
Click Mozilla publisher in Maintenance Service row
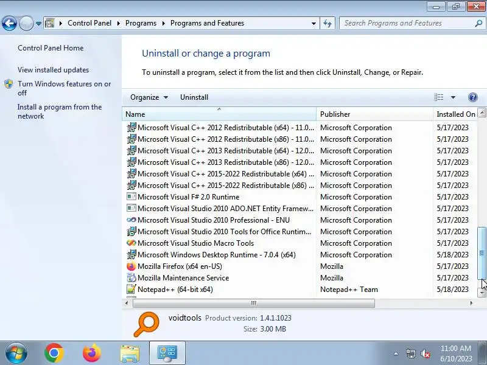point(332,278)
